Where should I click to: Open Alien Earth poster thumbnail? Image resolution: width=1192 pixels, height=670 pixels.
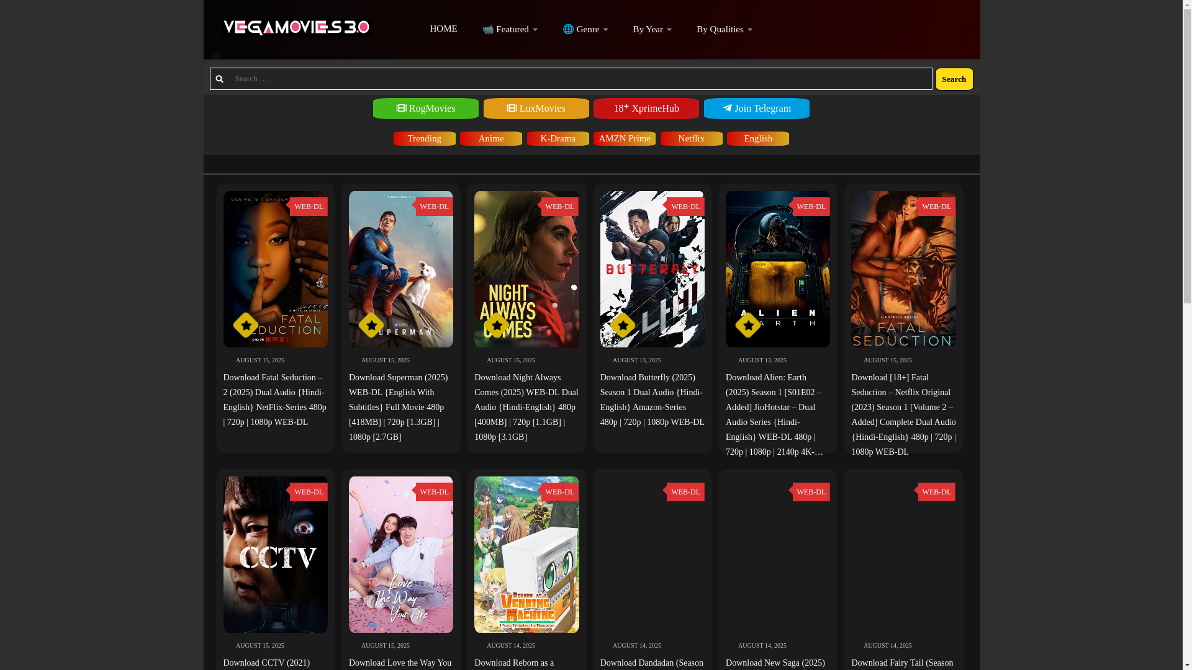tap(778, 269)
